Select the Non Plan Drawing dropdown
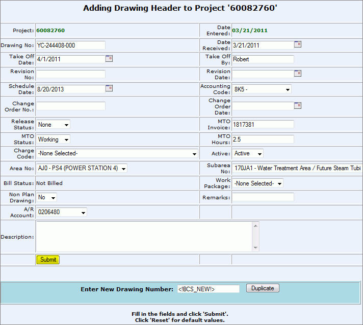The width and height of the screenshot is (363, 325). coord(46,197)
